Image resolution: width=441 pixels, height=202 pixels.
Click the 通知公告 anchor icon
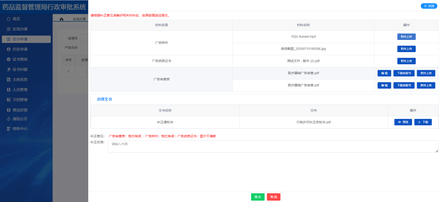click(x=9, y=119)
